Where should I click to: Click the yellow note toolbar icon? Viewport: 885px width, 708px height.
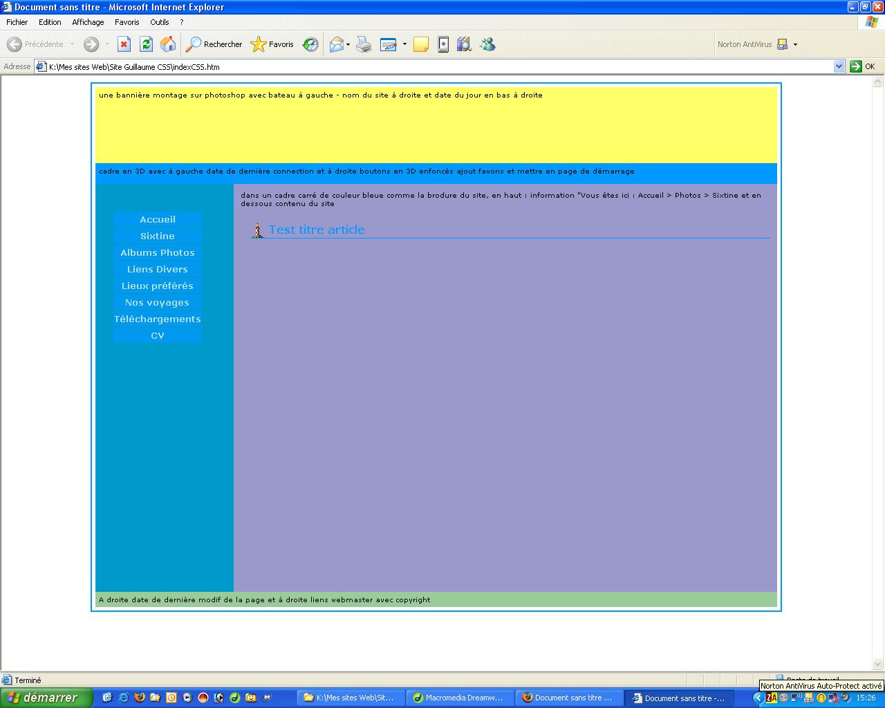click(x=420, y=45)
